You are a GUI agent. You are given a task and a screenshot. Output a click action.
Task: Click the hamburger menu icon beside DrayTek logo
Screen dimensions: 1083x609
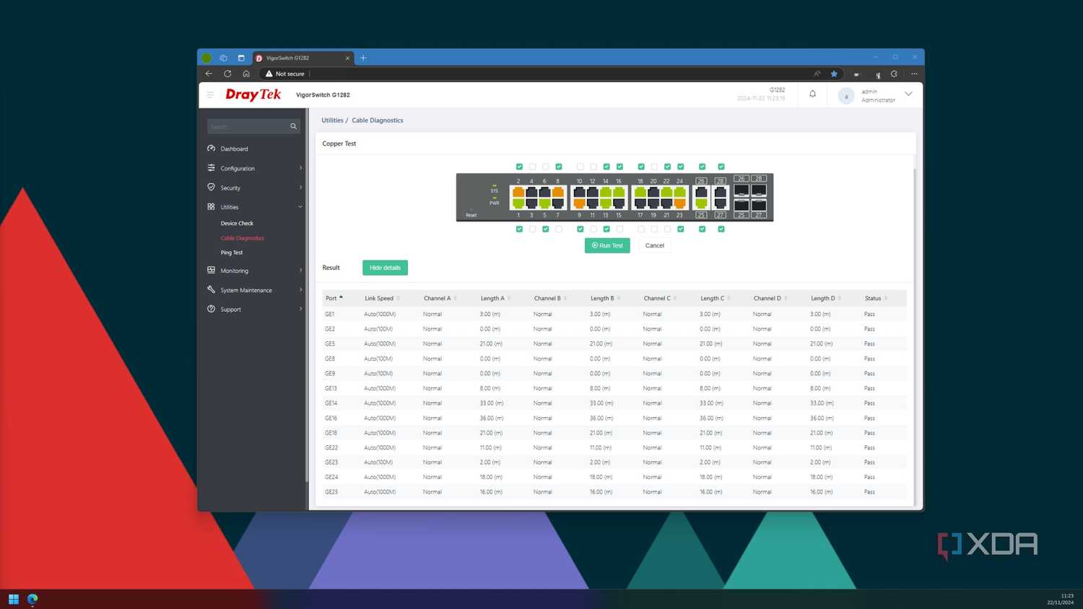coord(210,95)
